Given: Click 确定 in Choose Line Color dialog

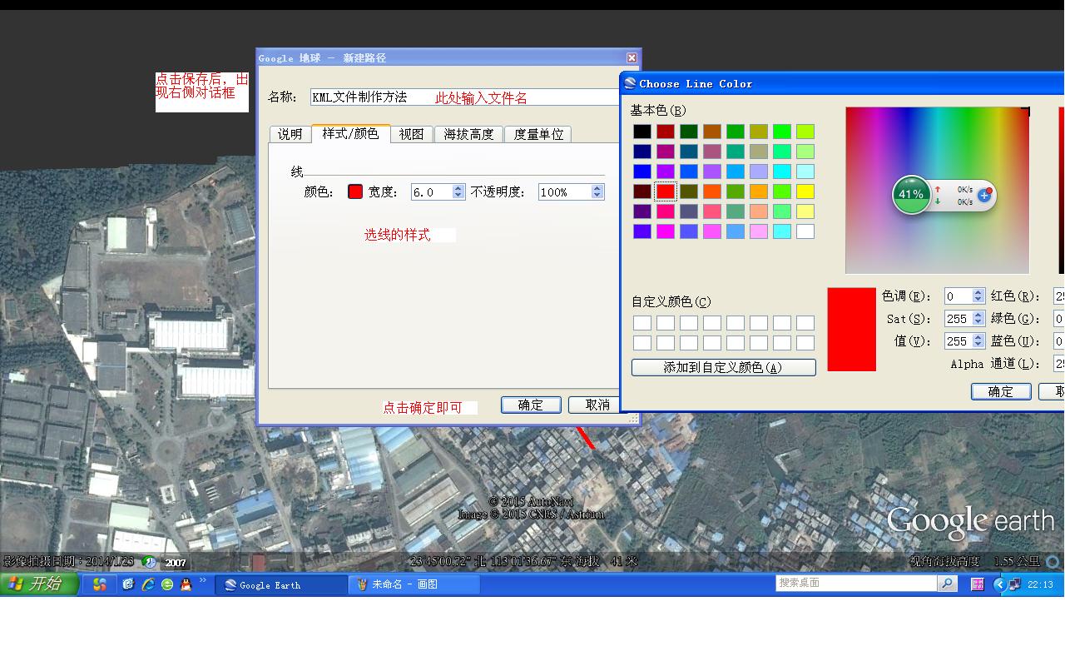Looking at the screenshot, I should click(1000, 391).
